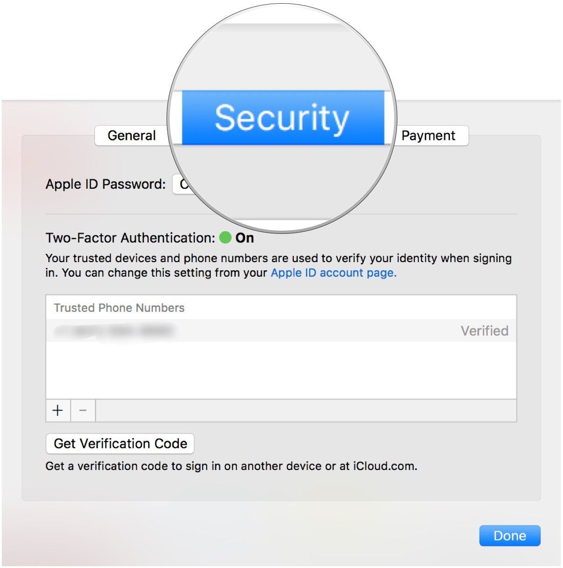Click blank bar beside the minus button

click(306, 410)
